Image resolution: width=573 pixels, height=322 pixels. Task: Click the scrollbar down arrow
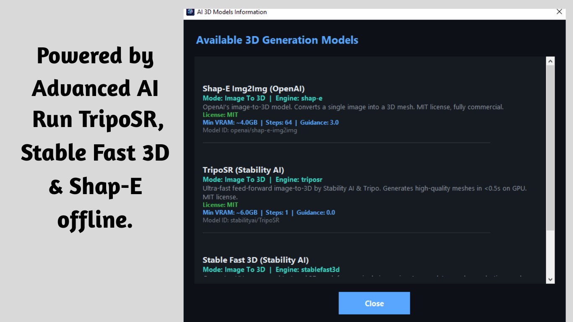550,279
